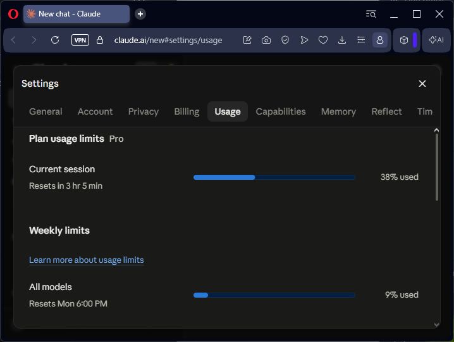Click 'Resets in 3 hr 5 min' text
This screenshot has width=454, height=342.
coord(66,186)
